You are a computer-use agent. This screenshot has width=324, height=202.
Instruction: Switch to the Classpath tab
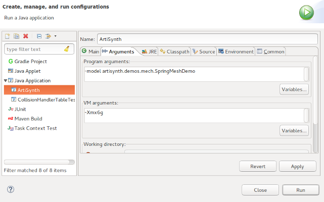click(x=175, y=52)
